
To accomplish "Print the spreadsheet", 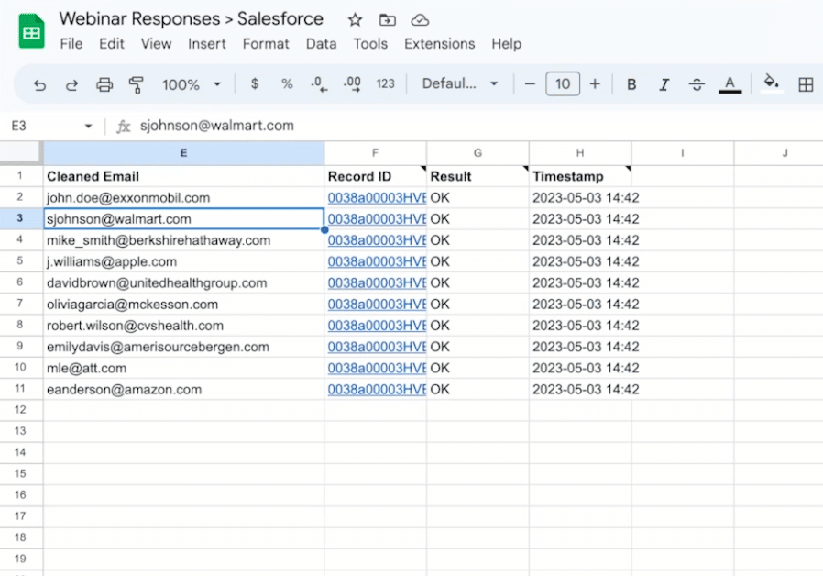I will coord(104,84).
